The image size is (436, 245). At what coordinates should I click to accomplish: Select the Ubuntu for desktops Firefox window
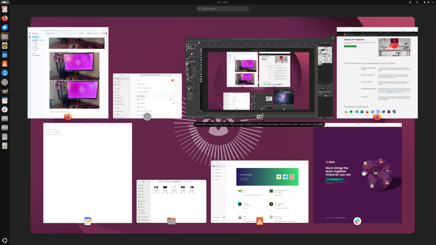tap(377, 73)
